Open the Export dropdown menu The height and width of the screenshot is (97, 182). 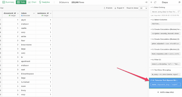point(119,8)
